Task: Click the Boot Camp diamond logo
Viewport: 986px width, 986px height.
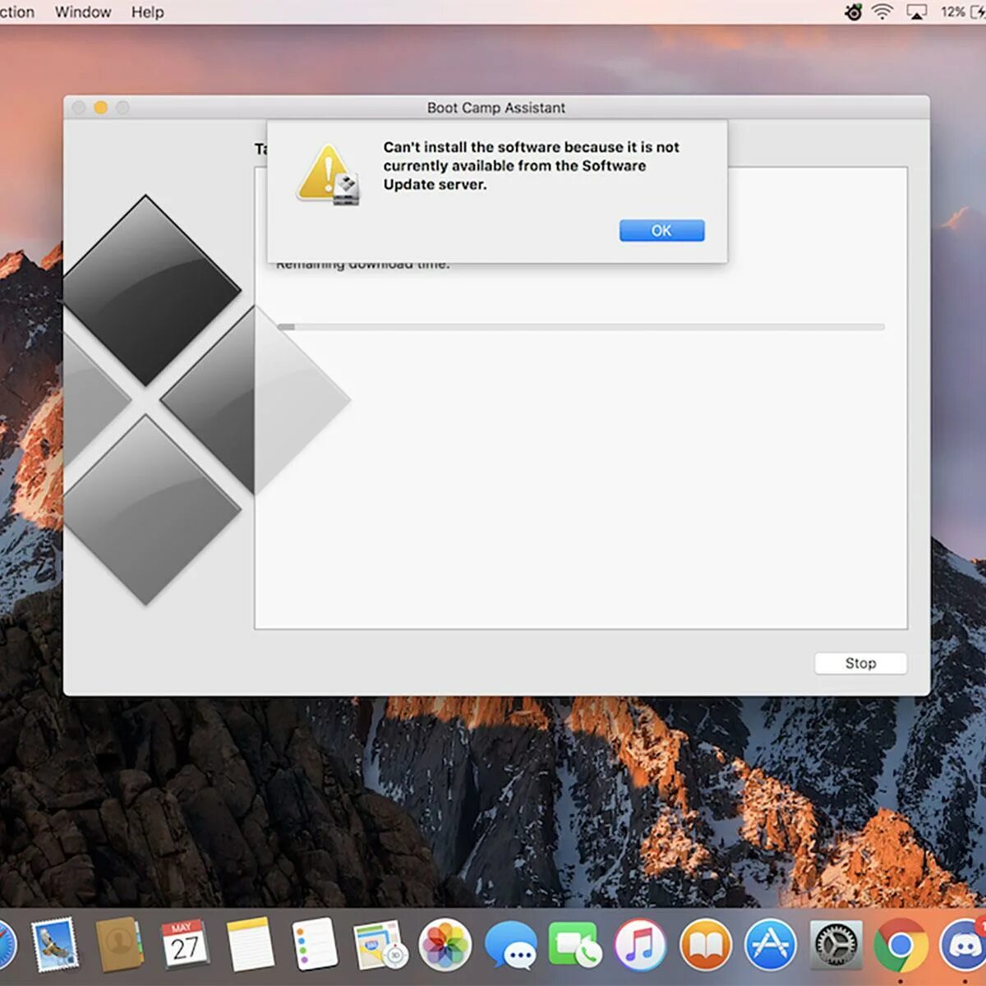Action: point(207,400)
